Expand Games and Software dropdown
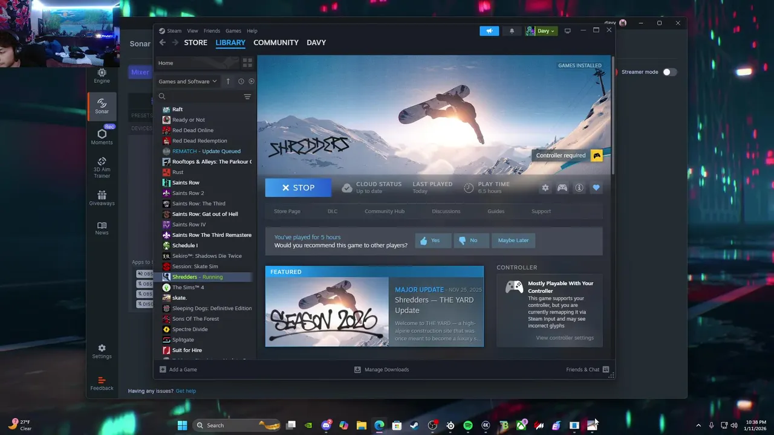This screenshot has height=435, width=774. [x=187, y=81]
